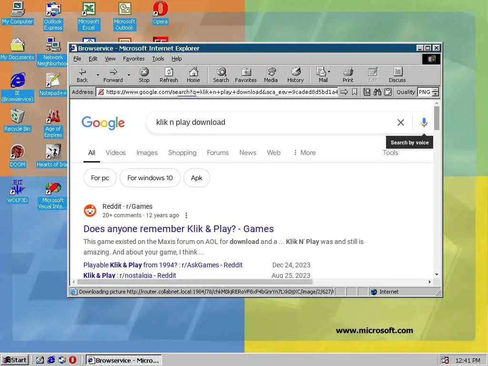Viewport: 488px width, 366px height.
Task: Open the Help menu
Action: (x=176, y=59)
